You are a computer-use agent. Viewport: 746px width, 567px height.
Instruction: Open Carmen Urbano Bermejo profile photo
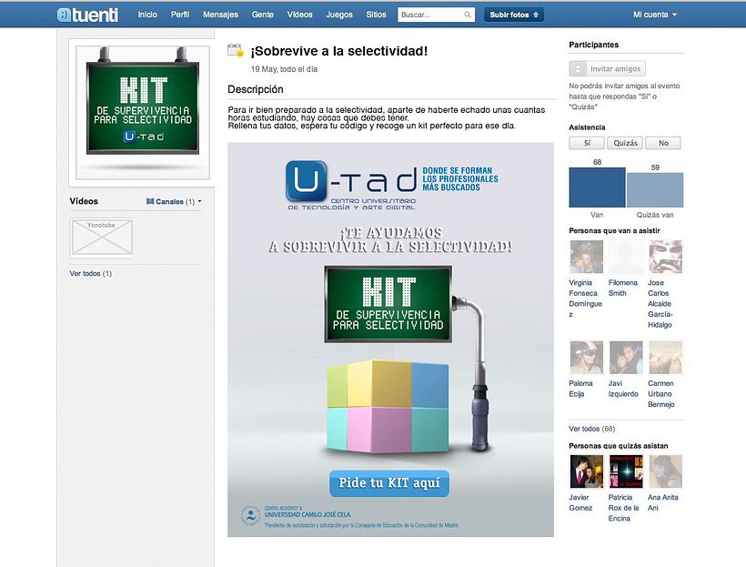(x=665, y=357)
